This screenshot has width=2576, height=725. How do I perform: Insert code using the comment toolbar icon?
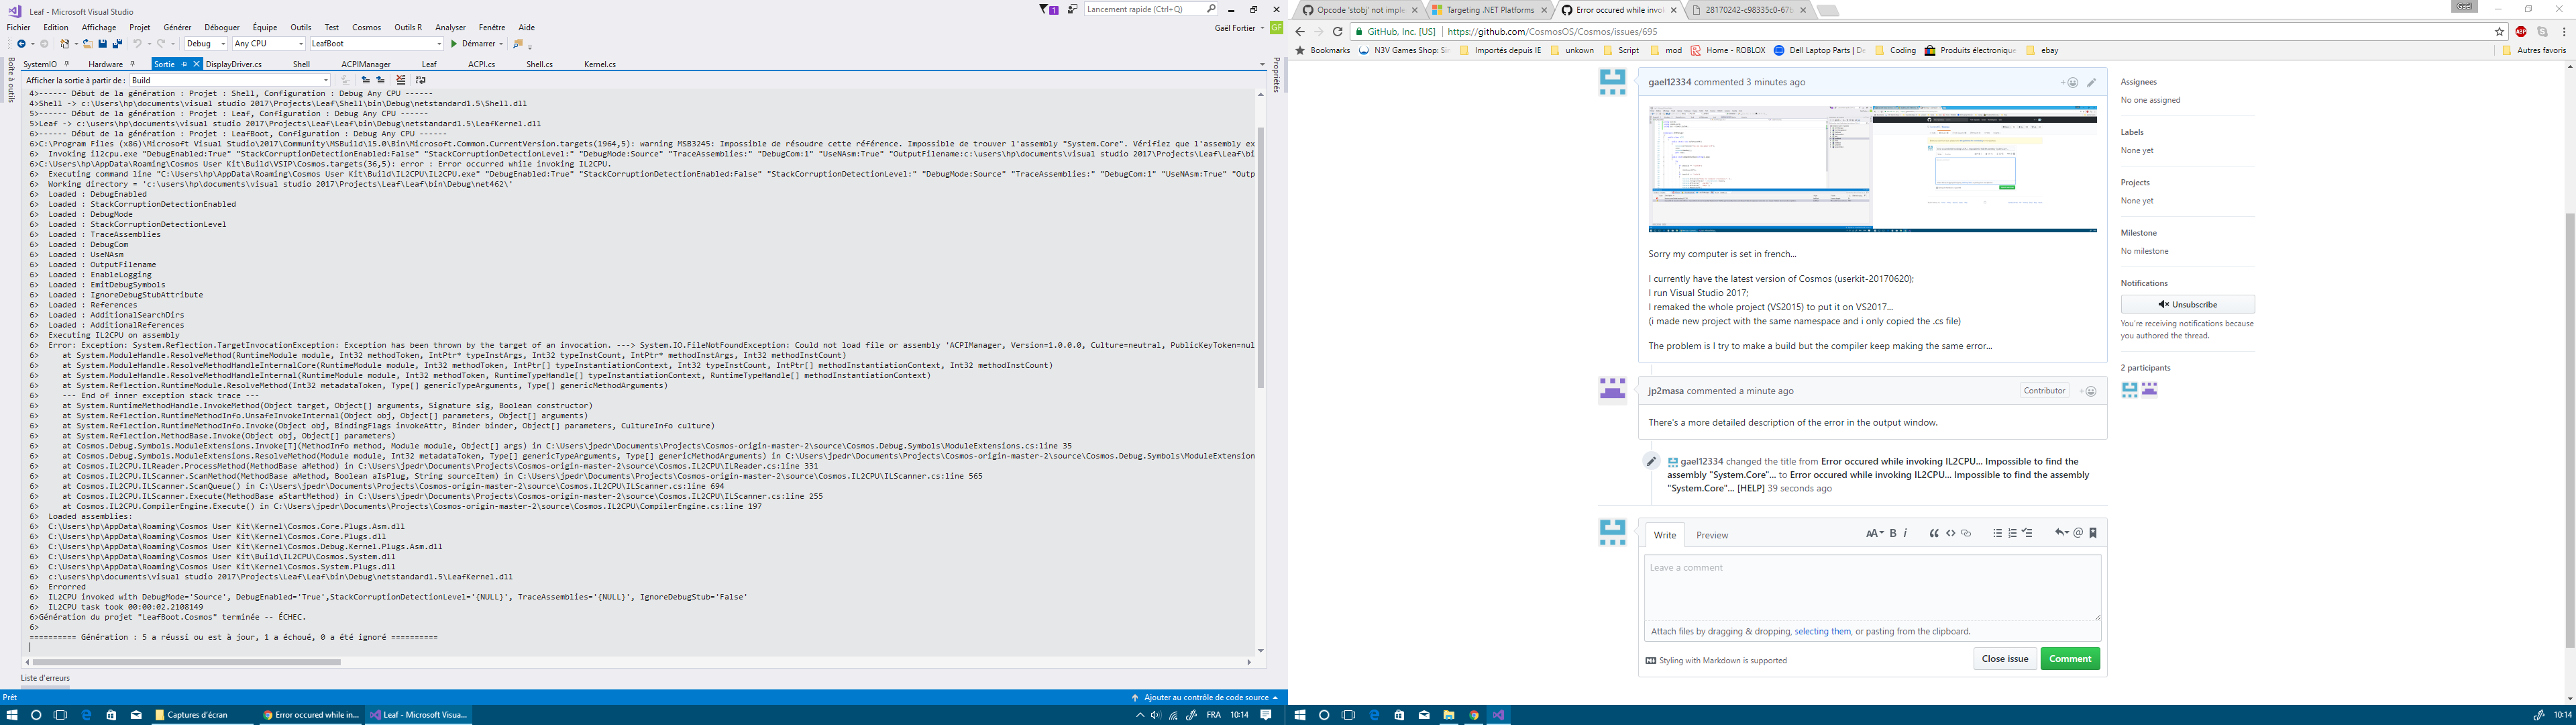(x=1950, y=534)
